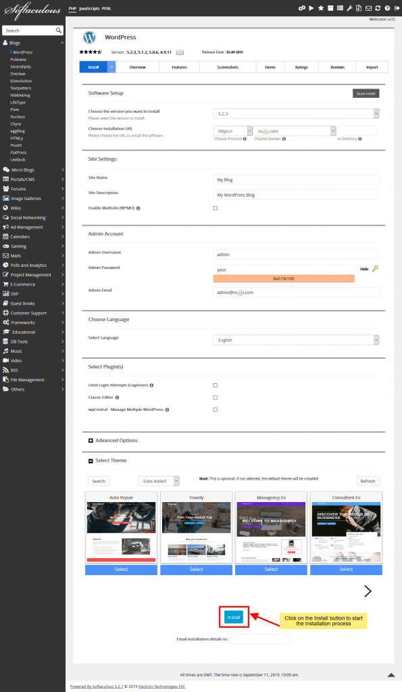Viewport: 402px width, 692px height.
Task: Switch to the PERL scripts tab
Action: [106, 8]
